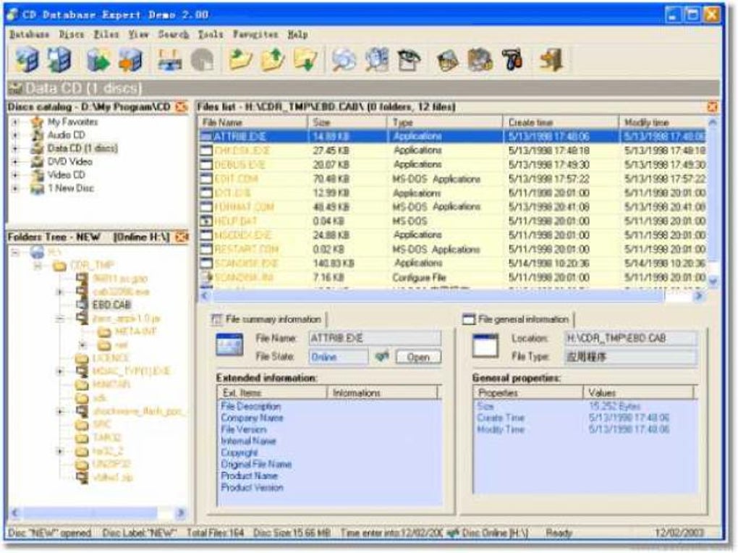Click the magnifying glass search toolbar icon
The width and height of the screenshot is (738, 553).
click(x=344, y=60)
